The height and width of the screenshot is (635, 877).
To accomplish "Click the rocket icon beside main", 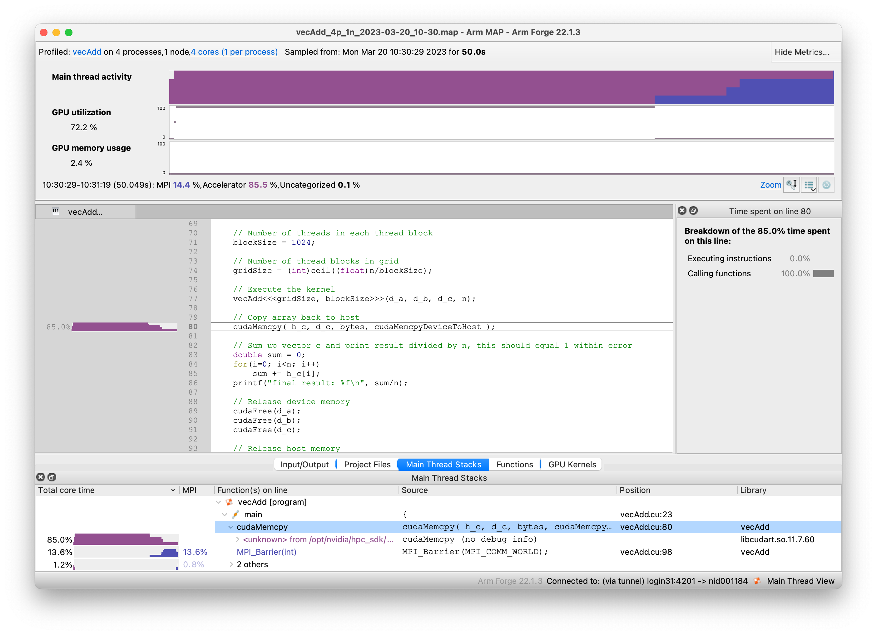I will tap(235, 514).
